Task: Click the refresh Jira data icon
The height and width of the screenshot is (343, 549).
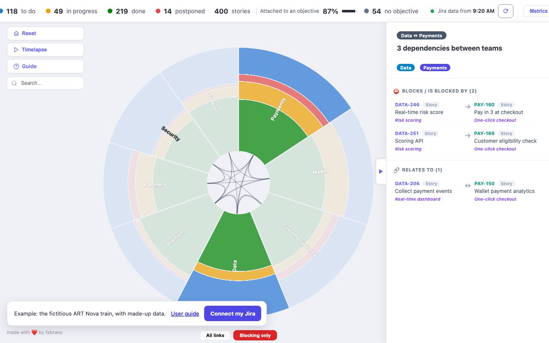Action: pos(506,11)
